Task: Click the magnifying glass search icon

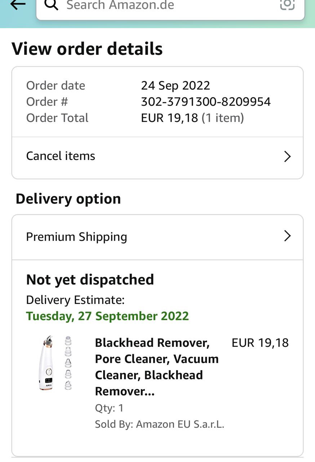Action: pos(52,5)
